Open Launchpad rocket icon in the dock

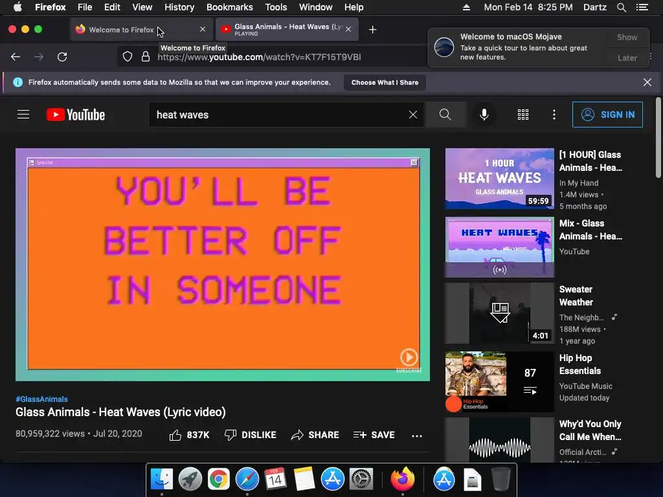(190, 480)
